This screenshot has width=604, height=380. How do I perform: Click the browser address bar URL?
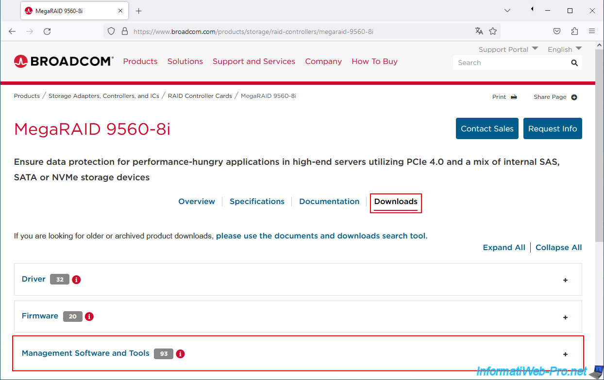click(x=253, y=32)
